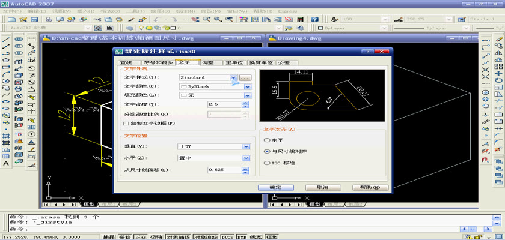
Task: Click the 帮助 button in dialog
Action: (370, 187)
